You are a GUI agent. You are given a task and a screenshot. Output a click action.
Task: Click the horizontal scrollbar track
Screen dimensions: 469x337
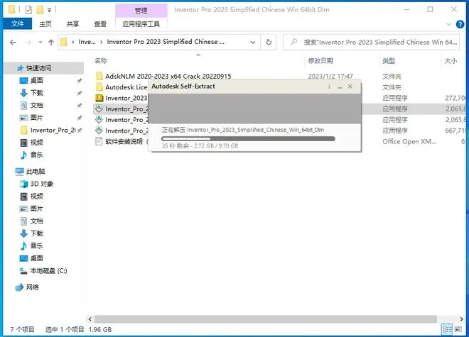click(x=265, y=319)
